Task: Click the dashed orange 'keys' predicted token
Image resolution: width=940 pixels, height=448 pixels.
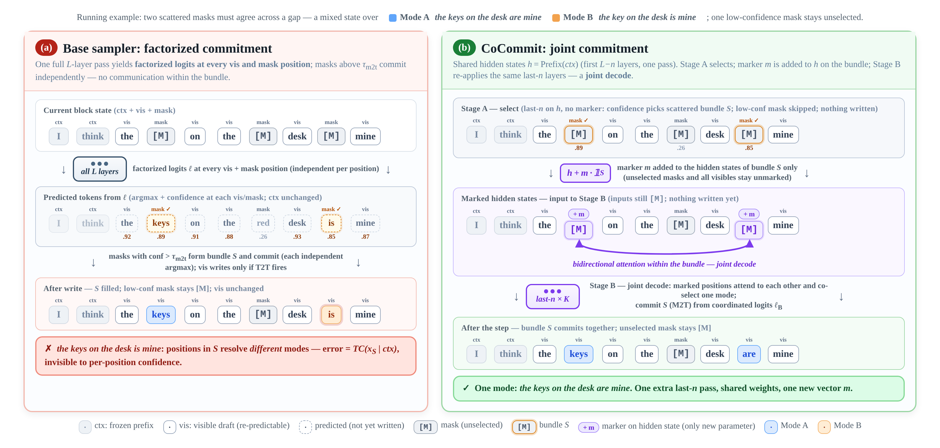Action: [x=161, y=223]
